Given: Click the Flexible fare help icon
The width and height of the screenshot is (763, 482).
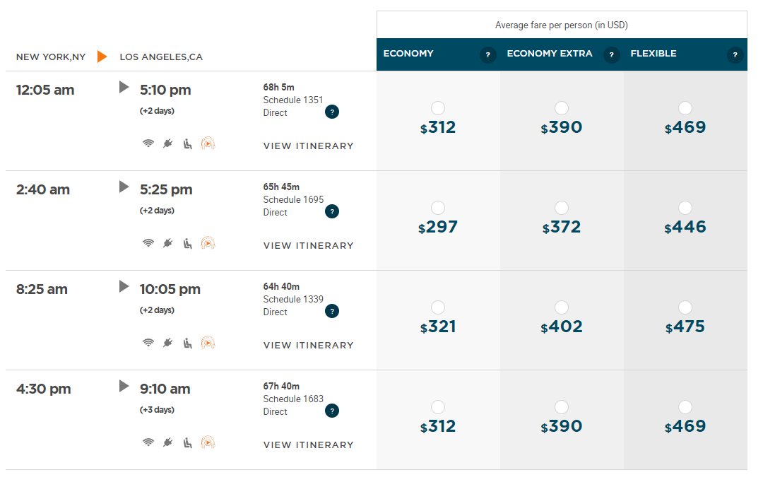Looking at the screenshot, I should tap(735, 54).
